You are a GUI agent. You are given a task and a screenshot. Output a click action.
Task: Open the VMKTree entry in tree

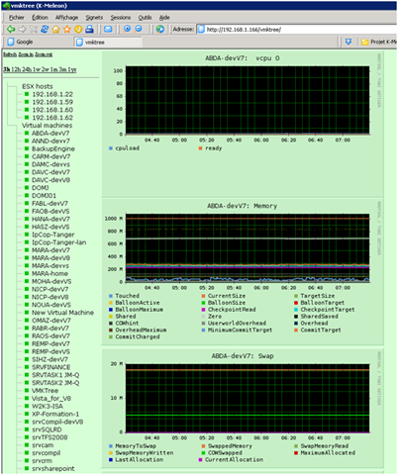click(x=45, y=391)
